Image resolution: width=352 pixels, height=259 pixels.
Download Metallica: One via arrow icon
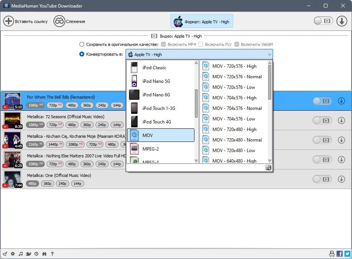tap(341, 179)
